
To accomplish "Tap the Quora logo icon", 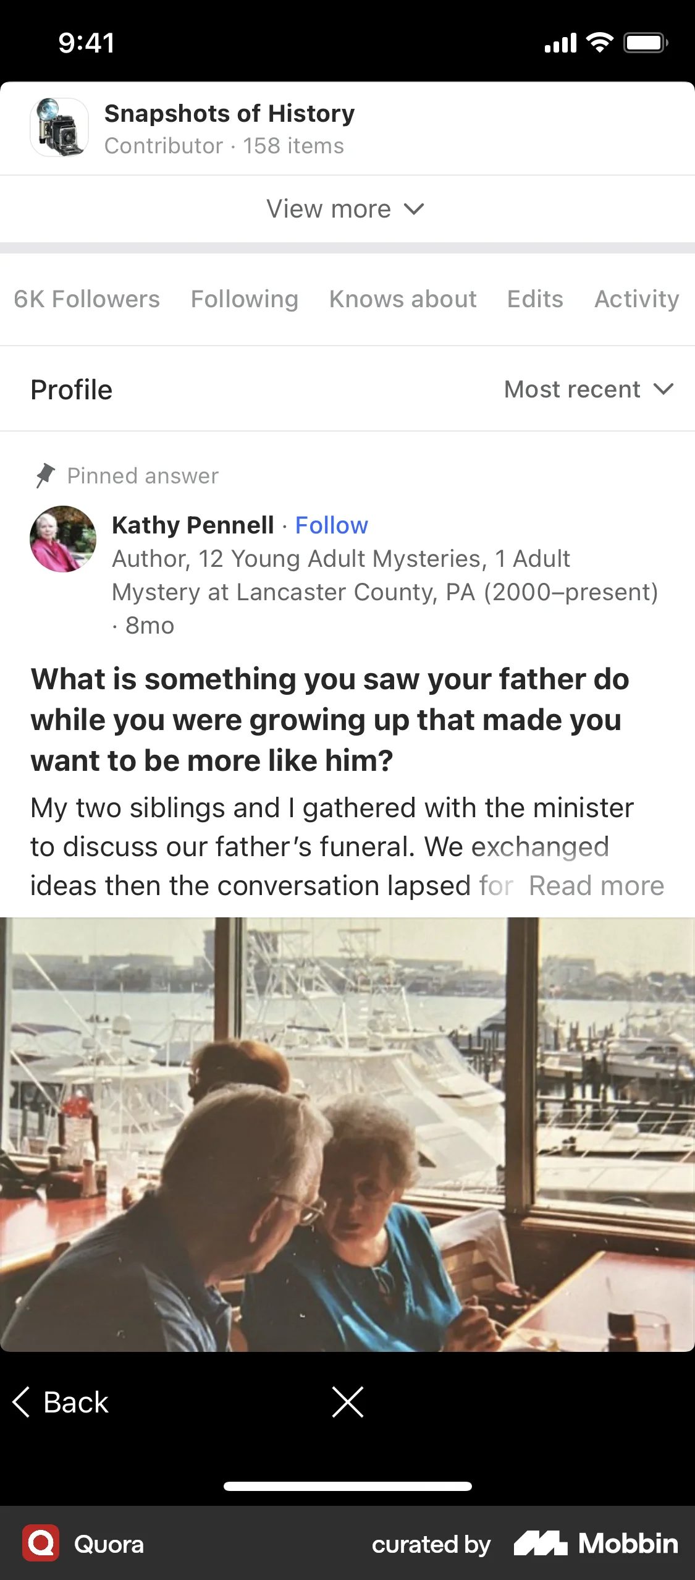I will point(41,1543).
